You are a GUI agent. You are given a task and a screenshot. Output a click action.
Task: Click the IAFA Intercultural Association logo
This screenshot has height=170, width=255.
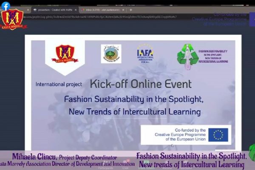145,54
